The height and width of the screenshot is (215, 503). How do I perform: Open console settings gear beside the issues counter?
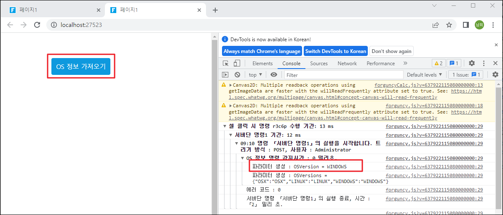point(495,75)
